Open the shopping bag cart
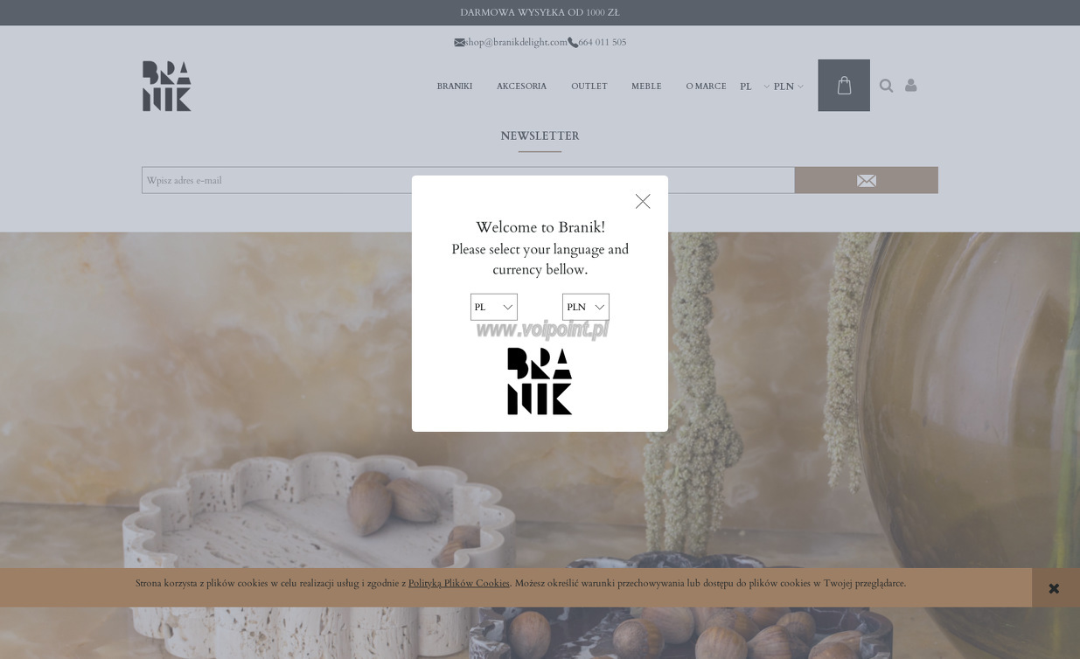This screenshot has height=659, width=1080. (x=844, y=86)
